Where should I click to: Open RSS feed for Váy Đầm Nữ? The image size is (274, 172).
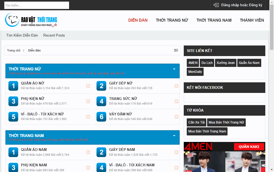tap(176, 117)
